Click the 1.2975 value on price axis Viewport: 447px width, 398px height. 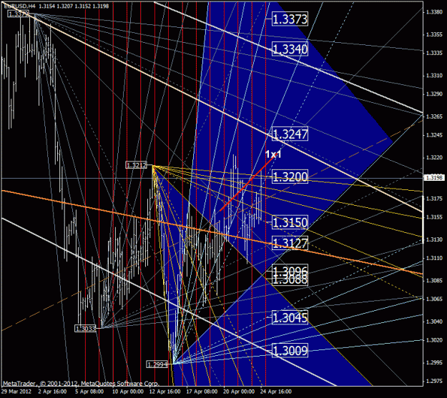click(434, 381)
